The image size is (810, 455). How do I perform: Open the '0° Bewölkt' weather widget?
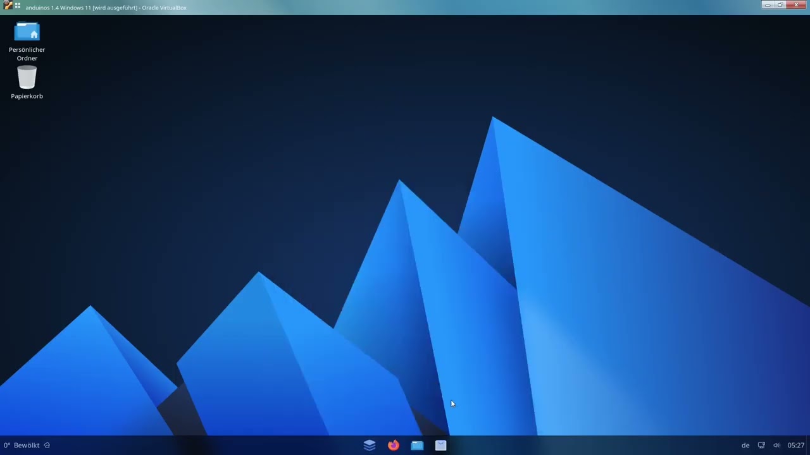27,445
